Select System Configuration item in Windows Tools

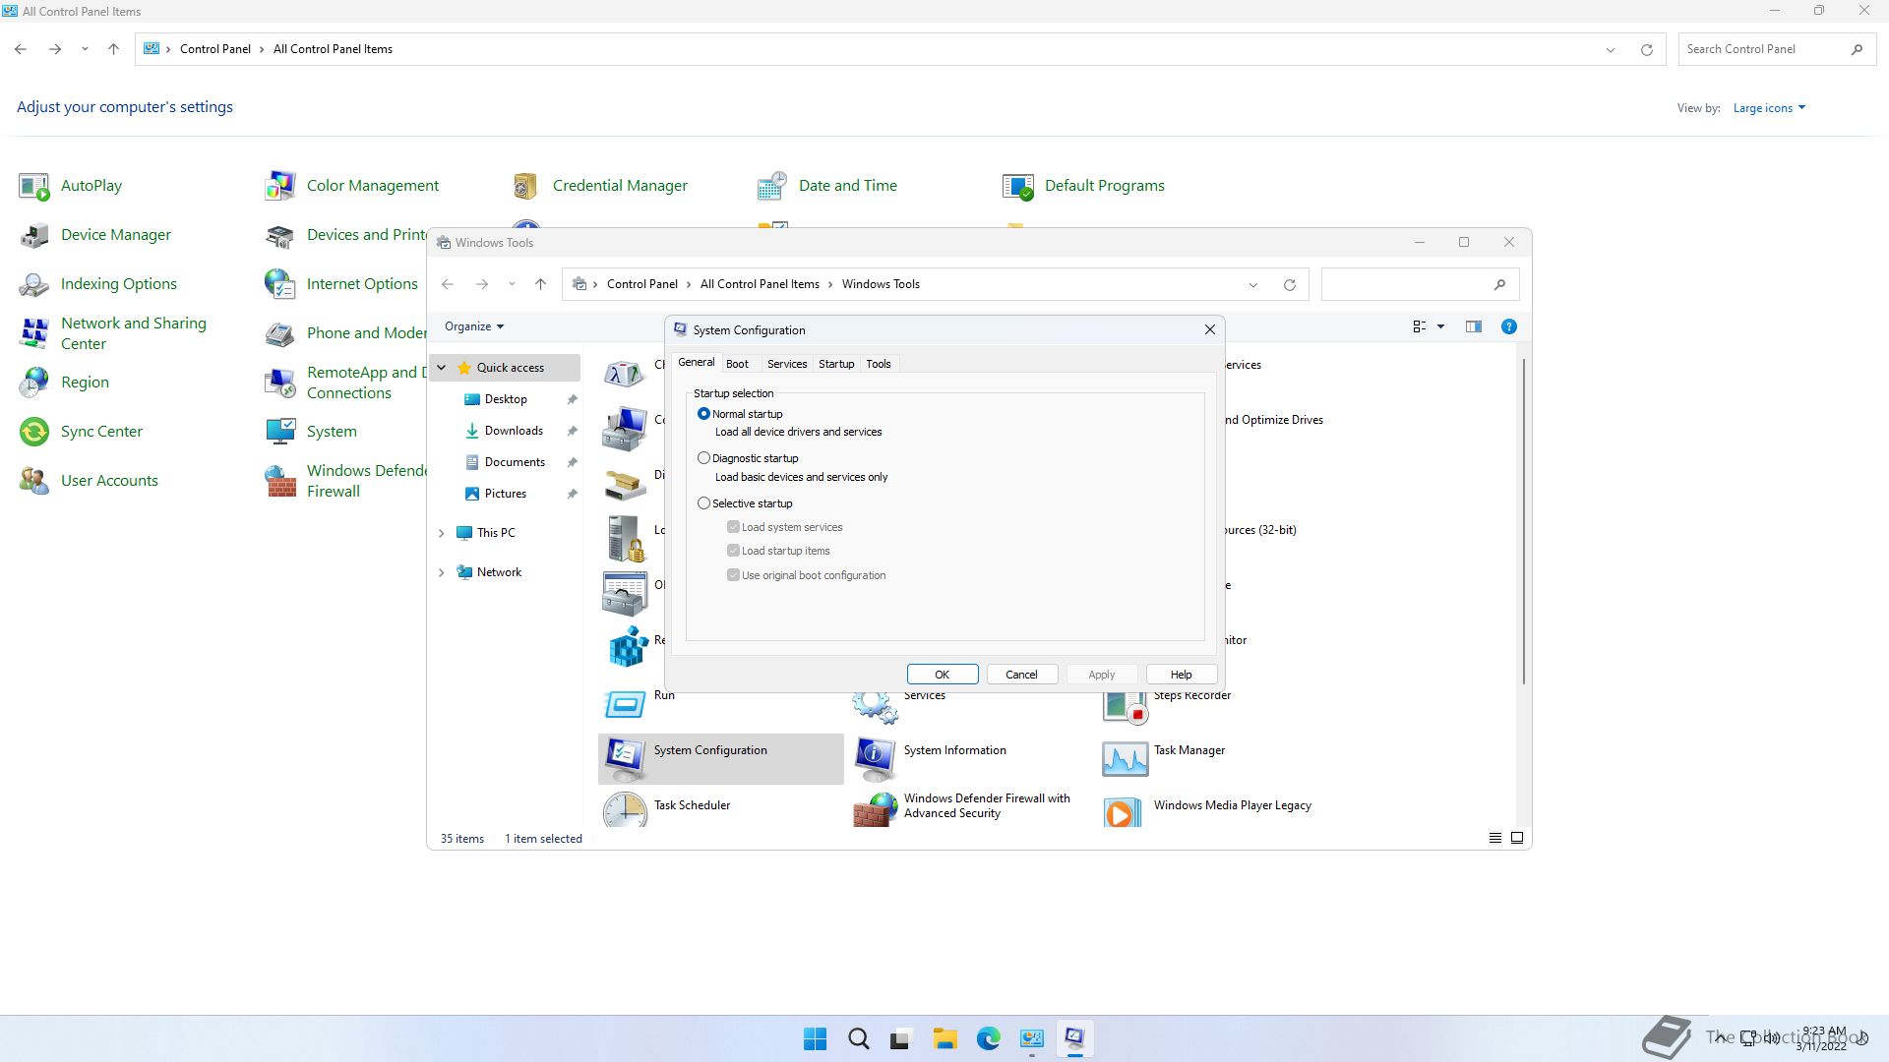(720, 758)
